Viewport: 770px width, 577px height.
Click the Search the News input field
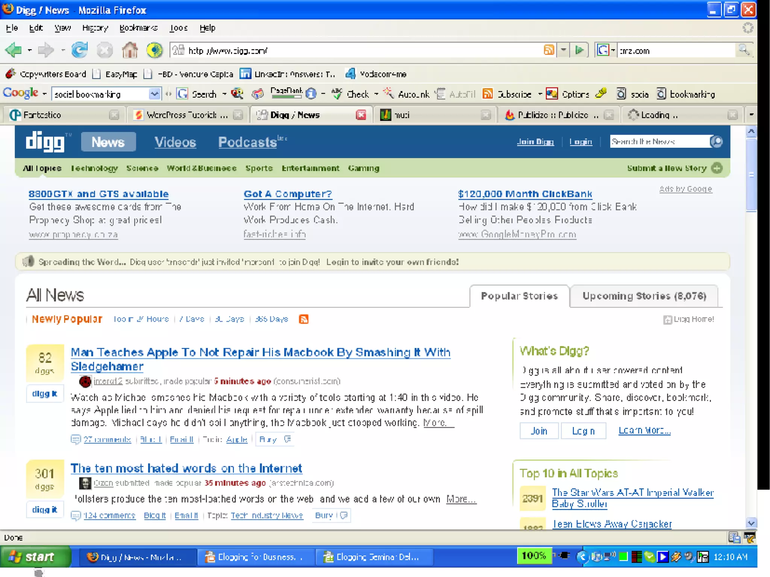tap(659, 142)
